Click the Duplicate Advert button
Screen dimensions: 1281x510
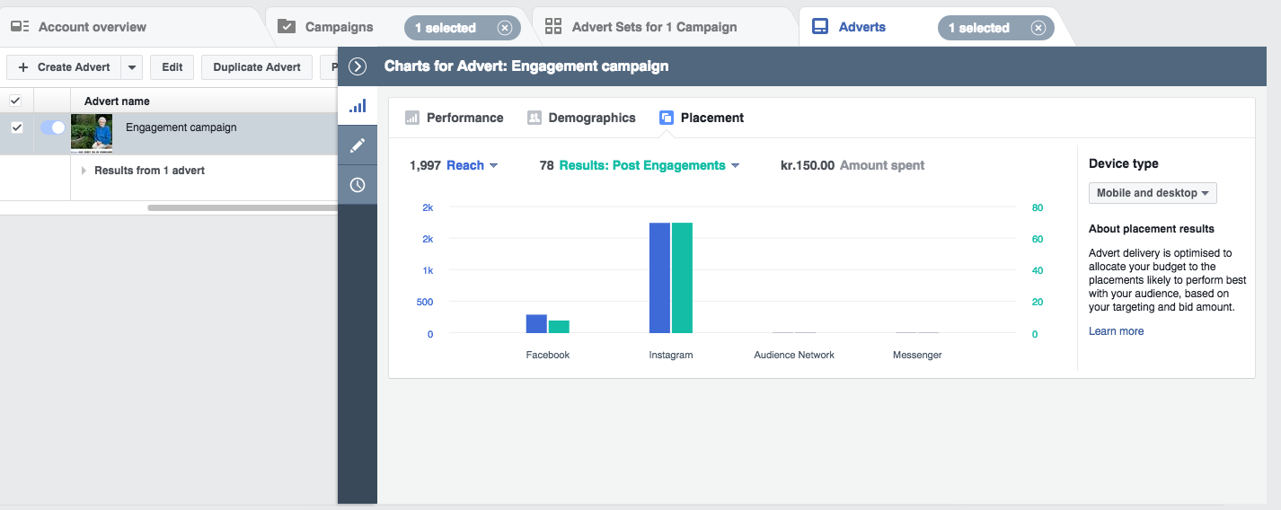(x=257, y=67)
